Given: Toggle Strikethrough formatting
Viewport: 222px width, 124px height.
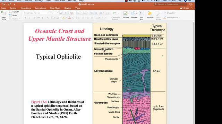Looking at the screenshot, I should click(39, 18).
